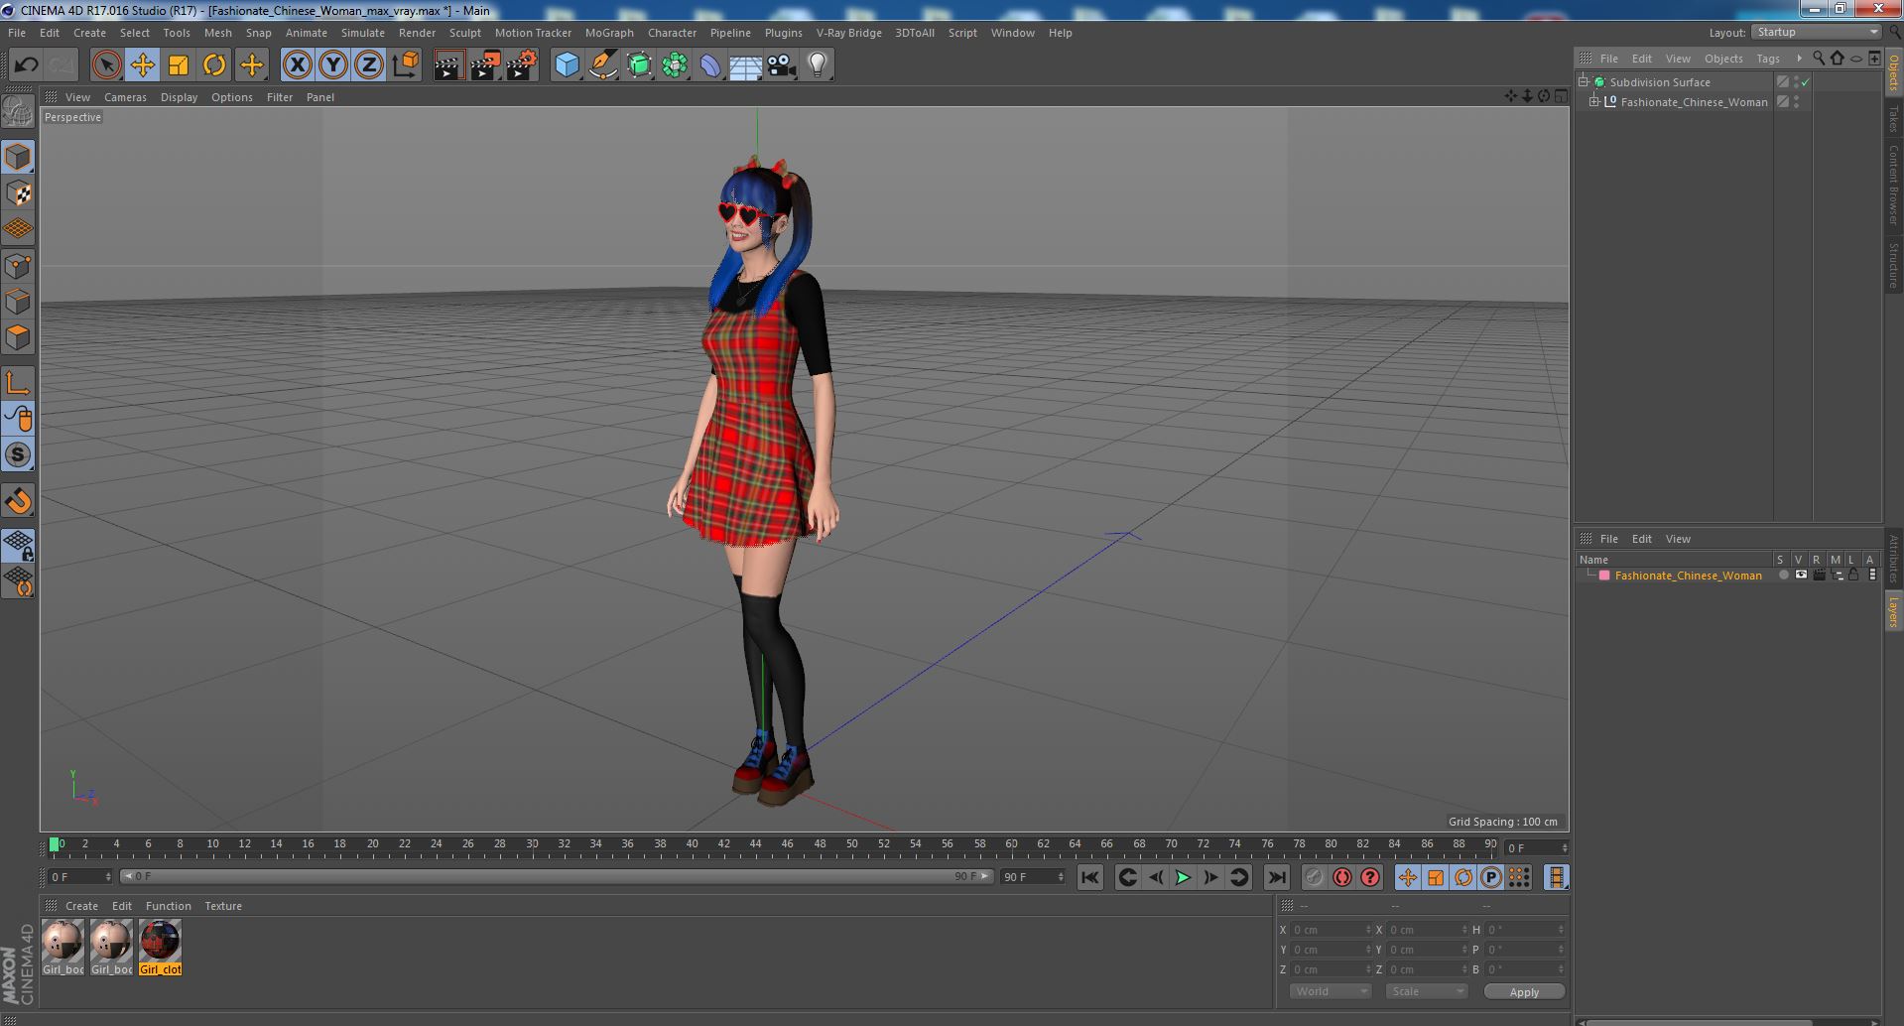The height and width of the screenshot is (1026, 1904).
Task: Collapse the Subdivision Surface tree item
Action: (x=1584, y=82)
